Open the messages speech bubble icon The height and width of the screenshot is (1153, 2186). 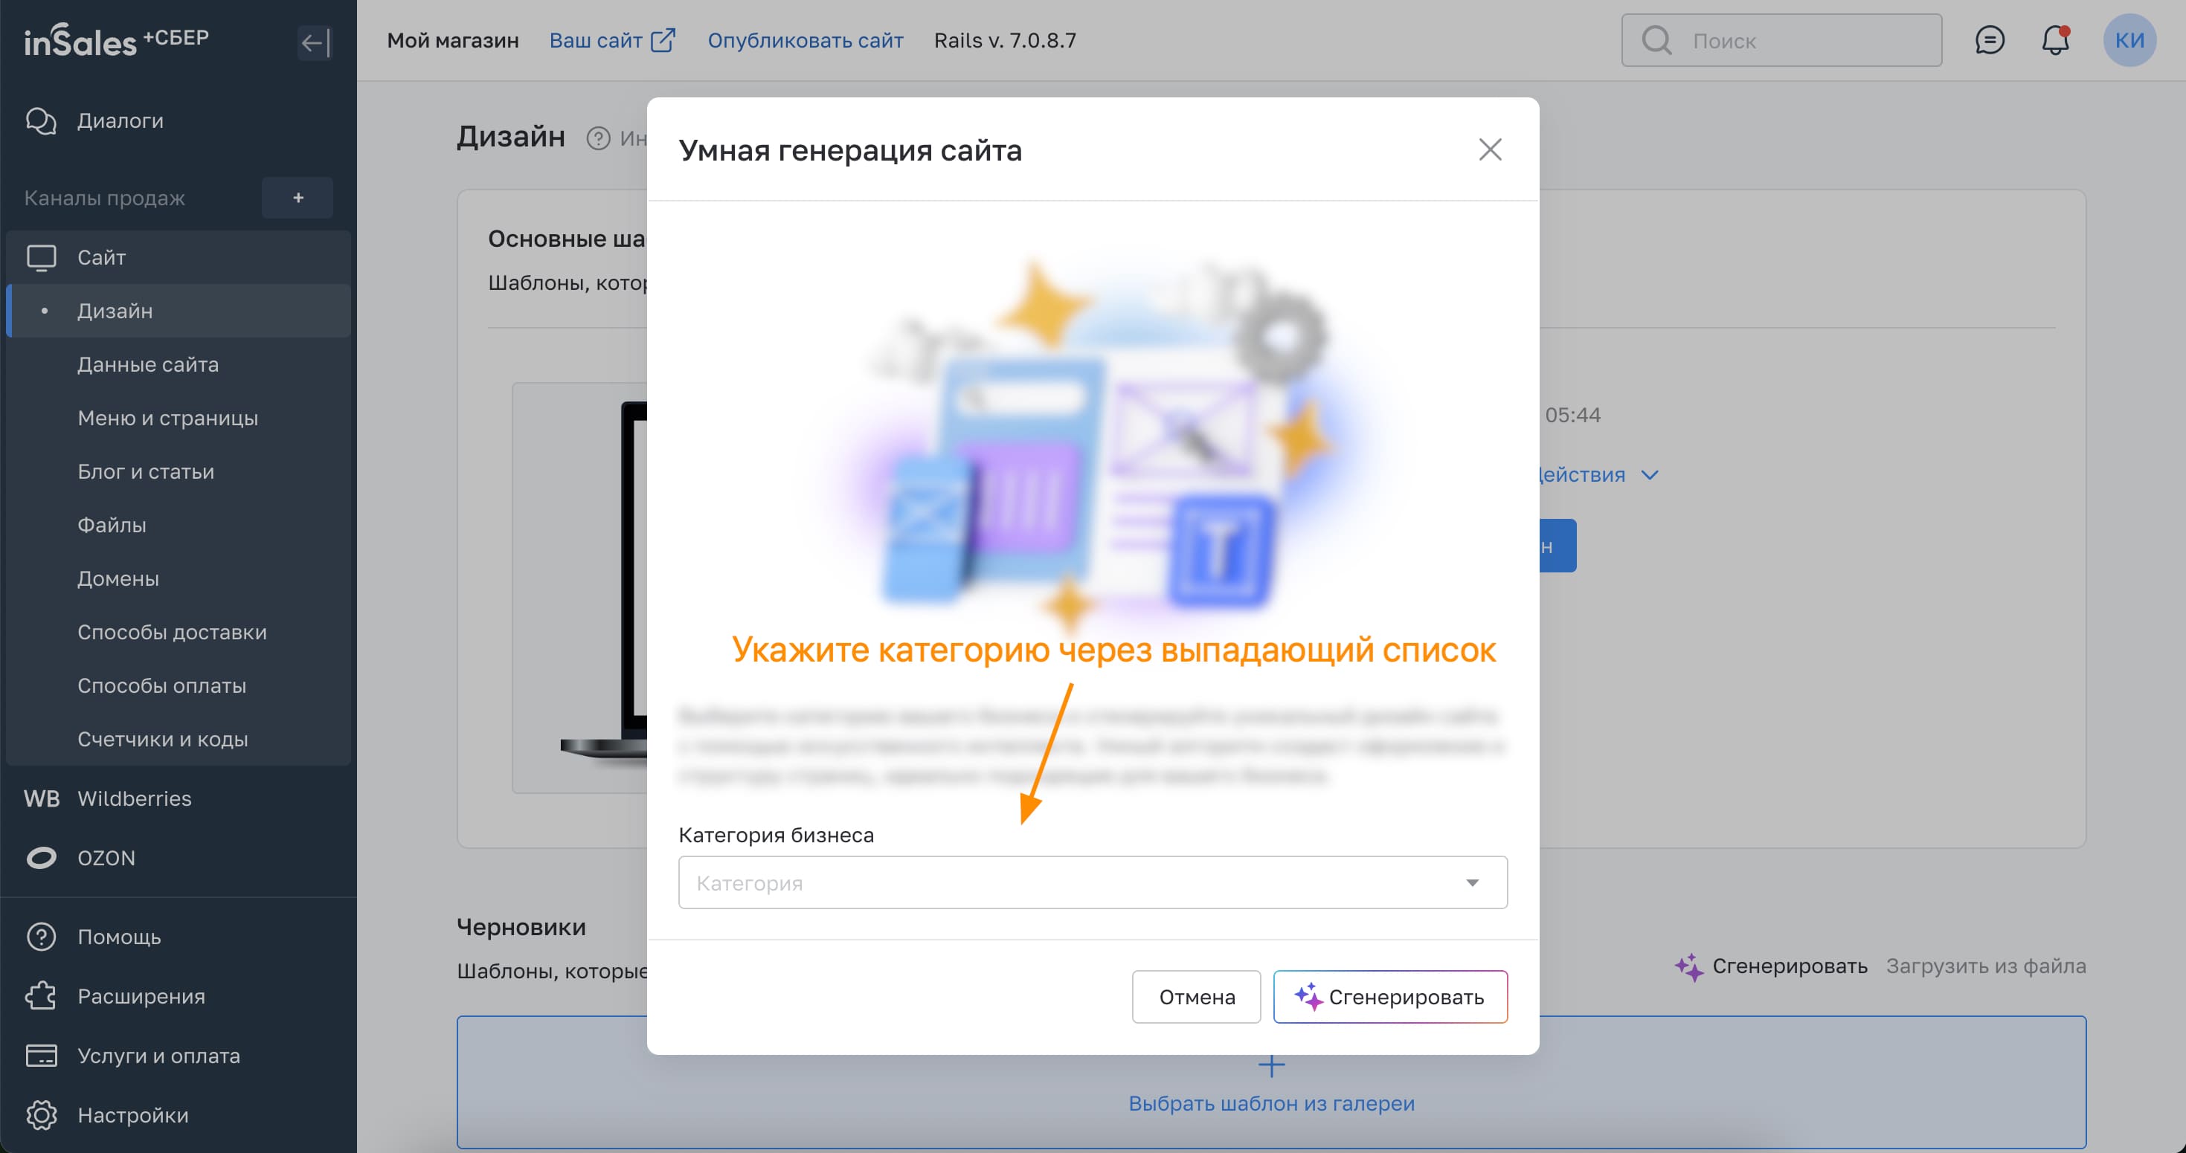(x=1989, y=40)
